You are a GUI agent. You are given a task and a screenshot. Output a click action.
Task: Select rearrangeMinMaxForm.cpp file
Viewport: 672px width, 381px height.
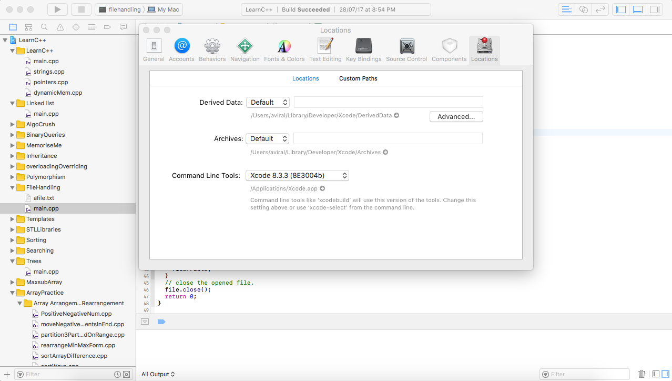[78, 345]
